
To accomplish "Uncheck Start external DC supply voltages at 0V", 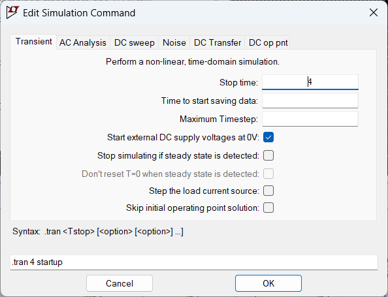I will click(x=268, y=137).
